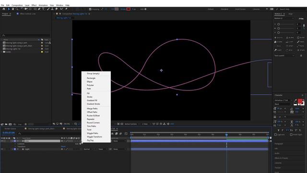This screenshot has height=173, width=307.
Task: Toggle visibility eye of Light layer
Action: 2,149
